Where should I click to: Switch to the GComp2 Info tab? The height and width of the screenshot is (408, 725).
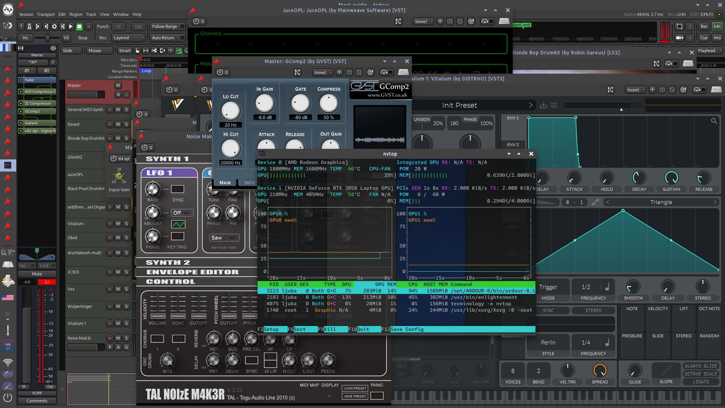pos(249,183)
